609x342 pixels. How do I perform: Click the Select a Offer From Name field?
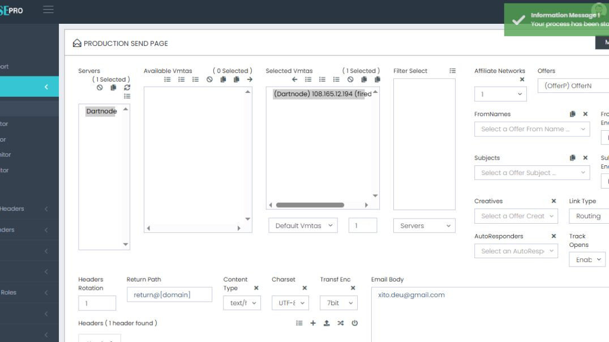click(x=531, y=129)
